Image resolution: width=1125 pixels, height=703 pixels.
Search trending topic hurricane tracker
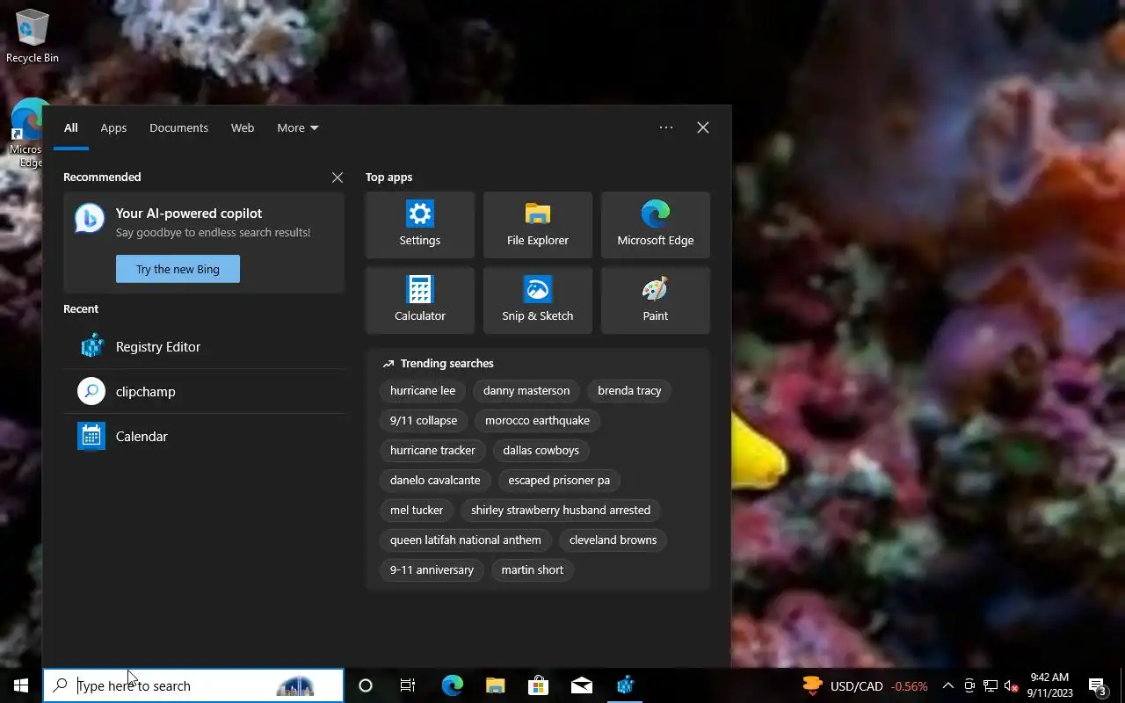432,450
